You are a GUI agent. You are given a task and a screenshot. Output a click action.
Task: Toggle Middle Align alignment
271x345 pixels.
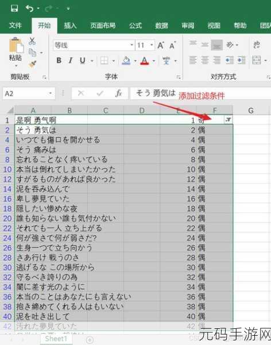click(205, 45)
